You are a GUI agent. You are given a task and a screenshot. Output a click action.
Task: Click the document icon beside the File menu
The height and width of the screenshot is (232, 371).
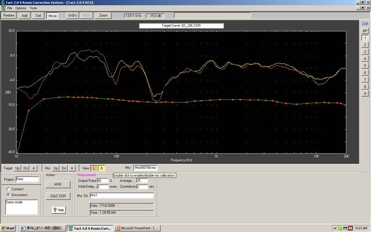pyautogui.click(x=3, y=8)
